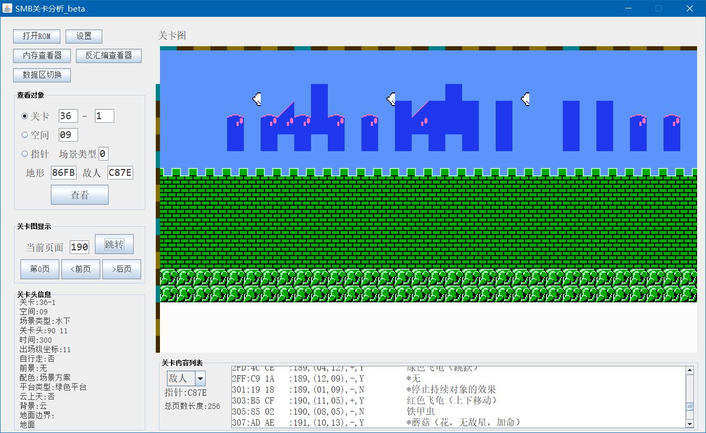This screenshot has width=706, height=433.
Task: Go to previous page with <前页
Action: (x=80, y=269)
